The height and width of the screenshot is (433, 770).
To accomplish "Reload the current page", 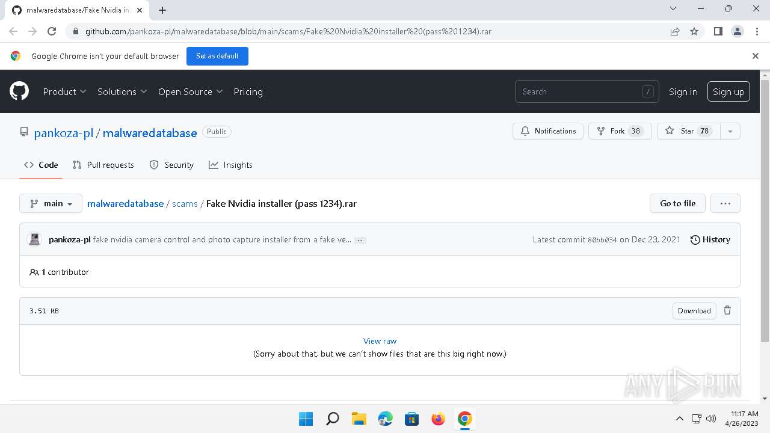I will (52, 31).
